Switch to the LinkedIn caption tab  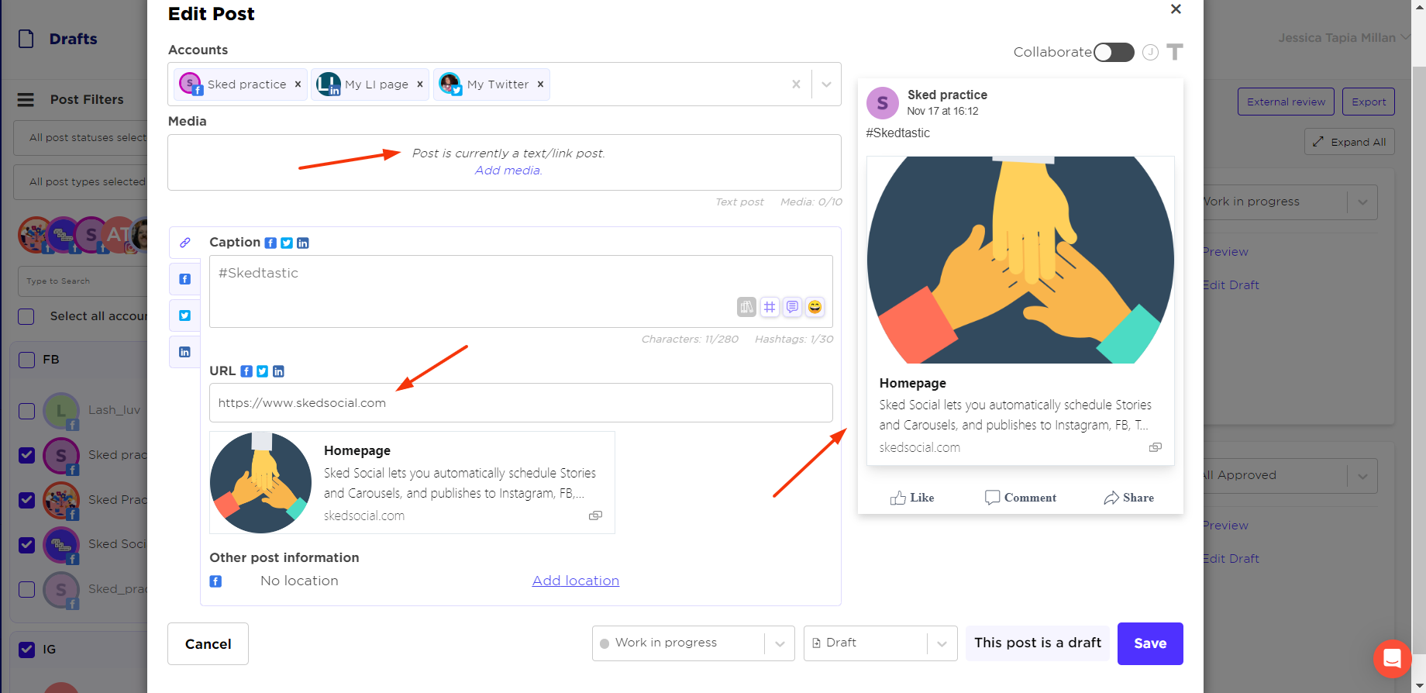click(185, 352)
